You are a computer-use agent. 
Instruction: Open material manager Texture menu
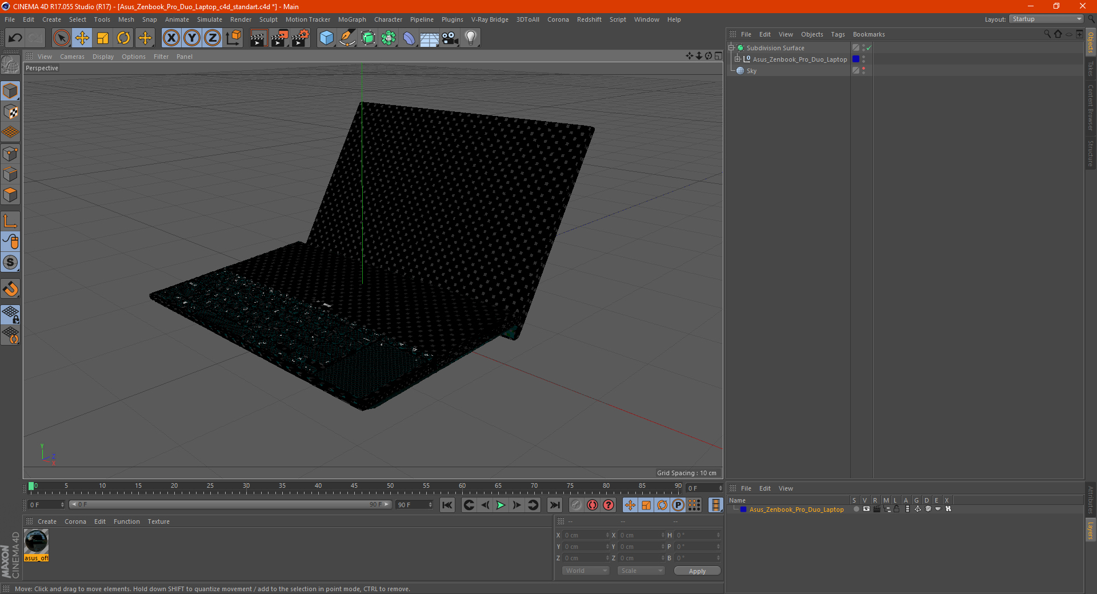[x=158, y=521]
